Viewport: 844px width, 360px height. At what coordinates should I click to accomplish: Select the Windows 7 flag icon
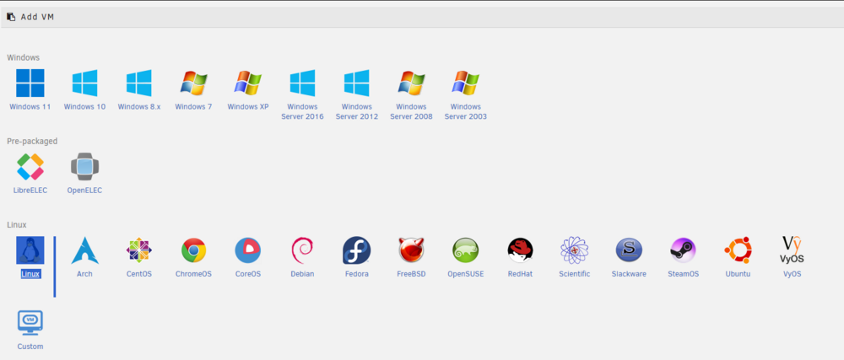point(193,83)
